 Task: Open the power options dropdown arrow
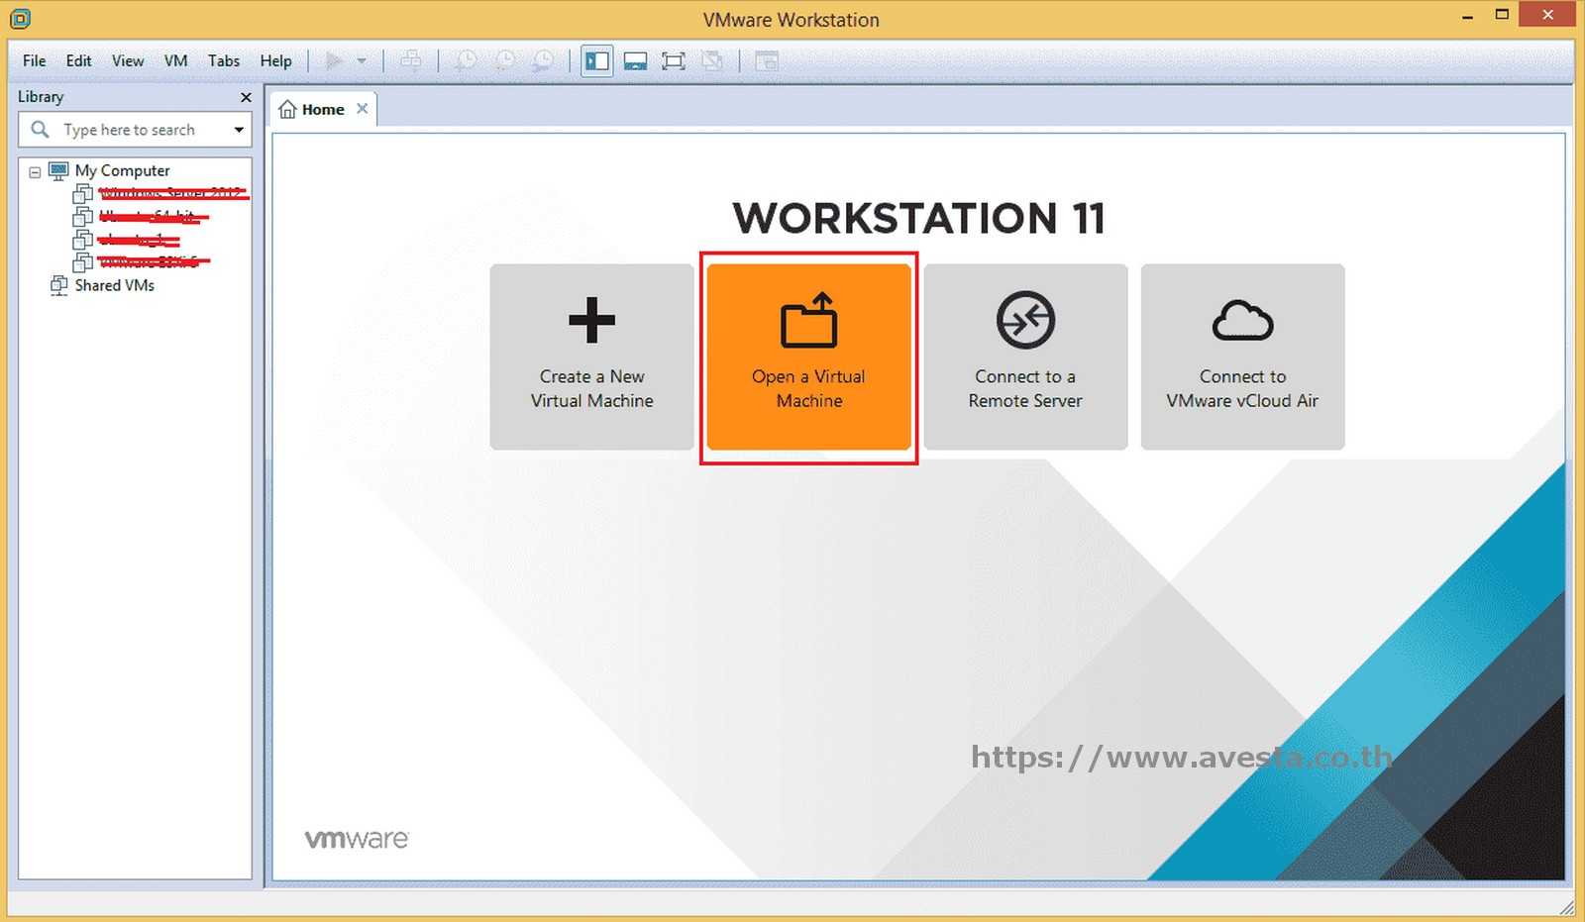[362, 60]
